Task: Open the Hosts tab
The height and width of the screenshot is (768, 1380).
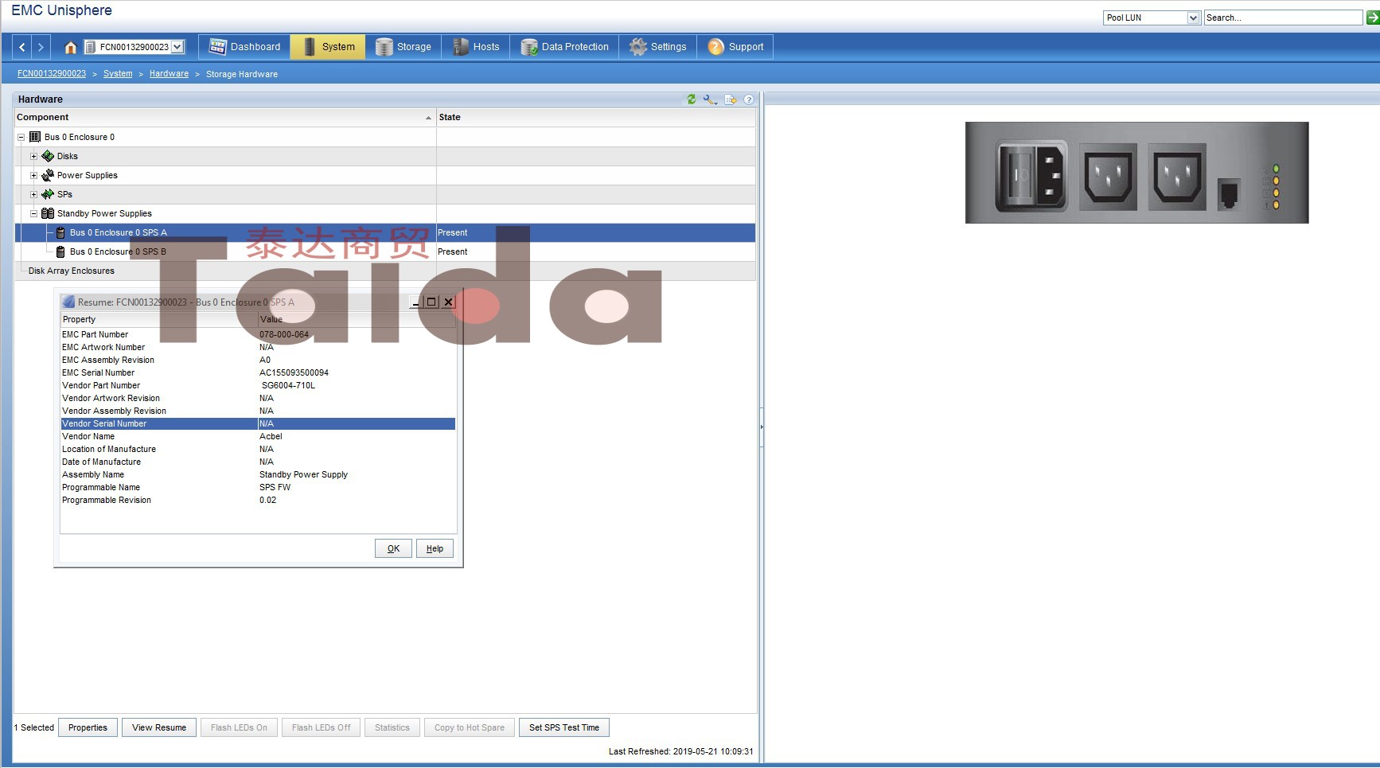Action: tap(476, 47)
